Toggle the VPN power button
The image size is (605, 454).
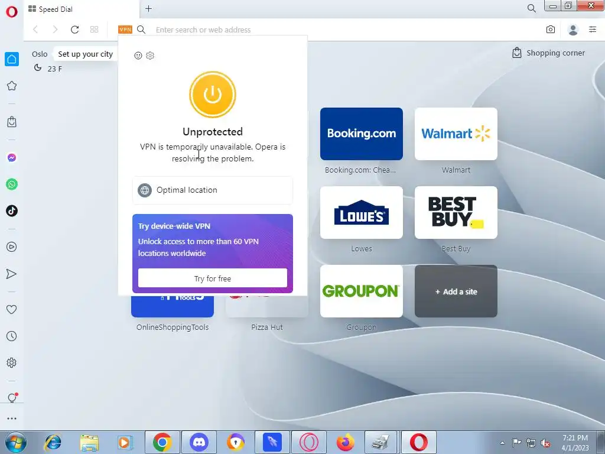click(x=213, y=95)
